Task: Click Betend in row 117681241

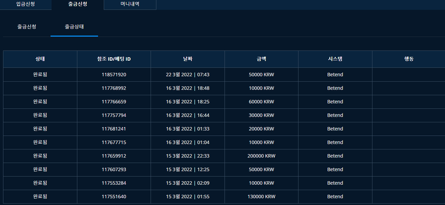Action: point(335,129)
